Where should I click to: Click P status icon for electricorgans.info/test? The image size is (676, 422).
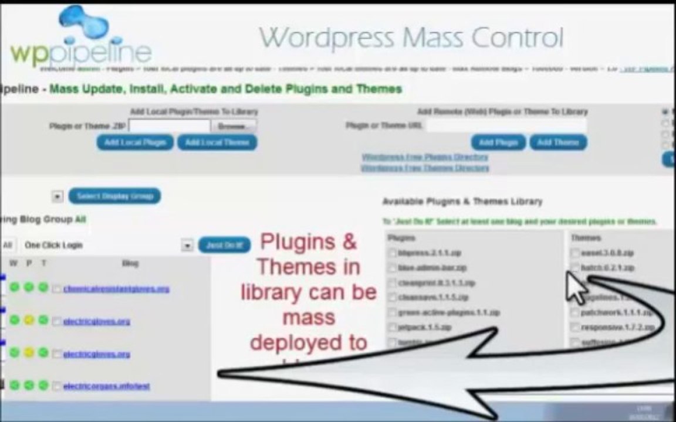28,385
